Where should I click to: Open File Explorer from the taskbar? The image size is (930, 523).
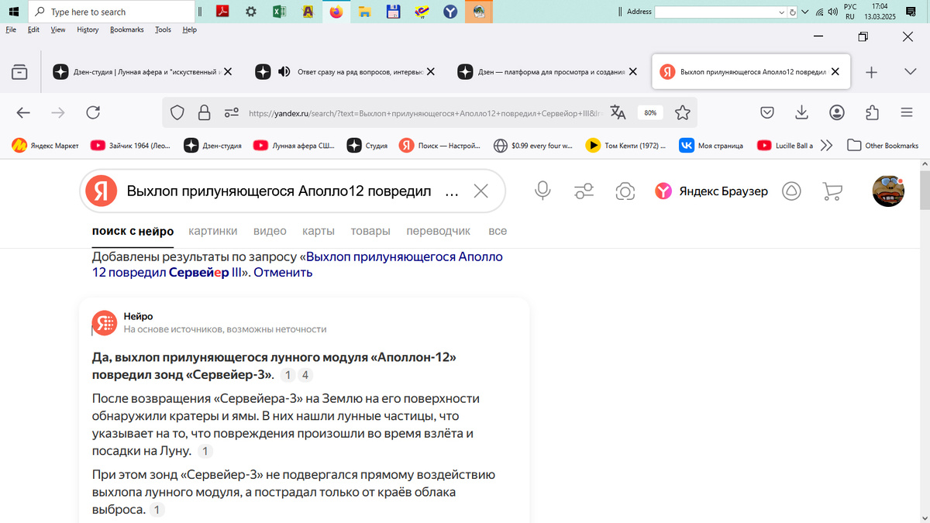click(x=365, y=12)
